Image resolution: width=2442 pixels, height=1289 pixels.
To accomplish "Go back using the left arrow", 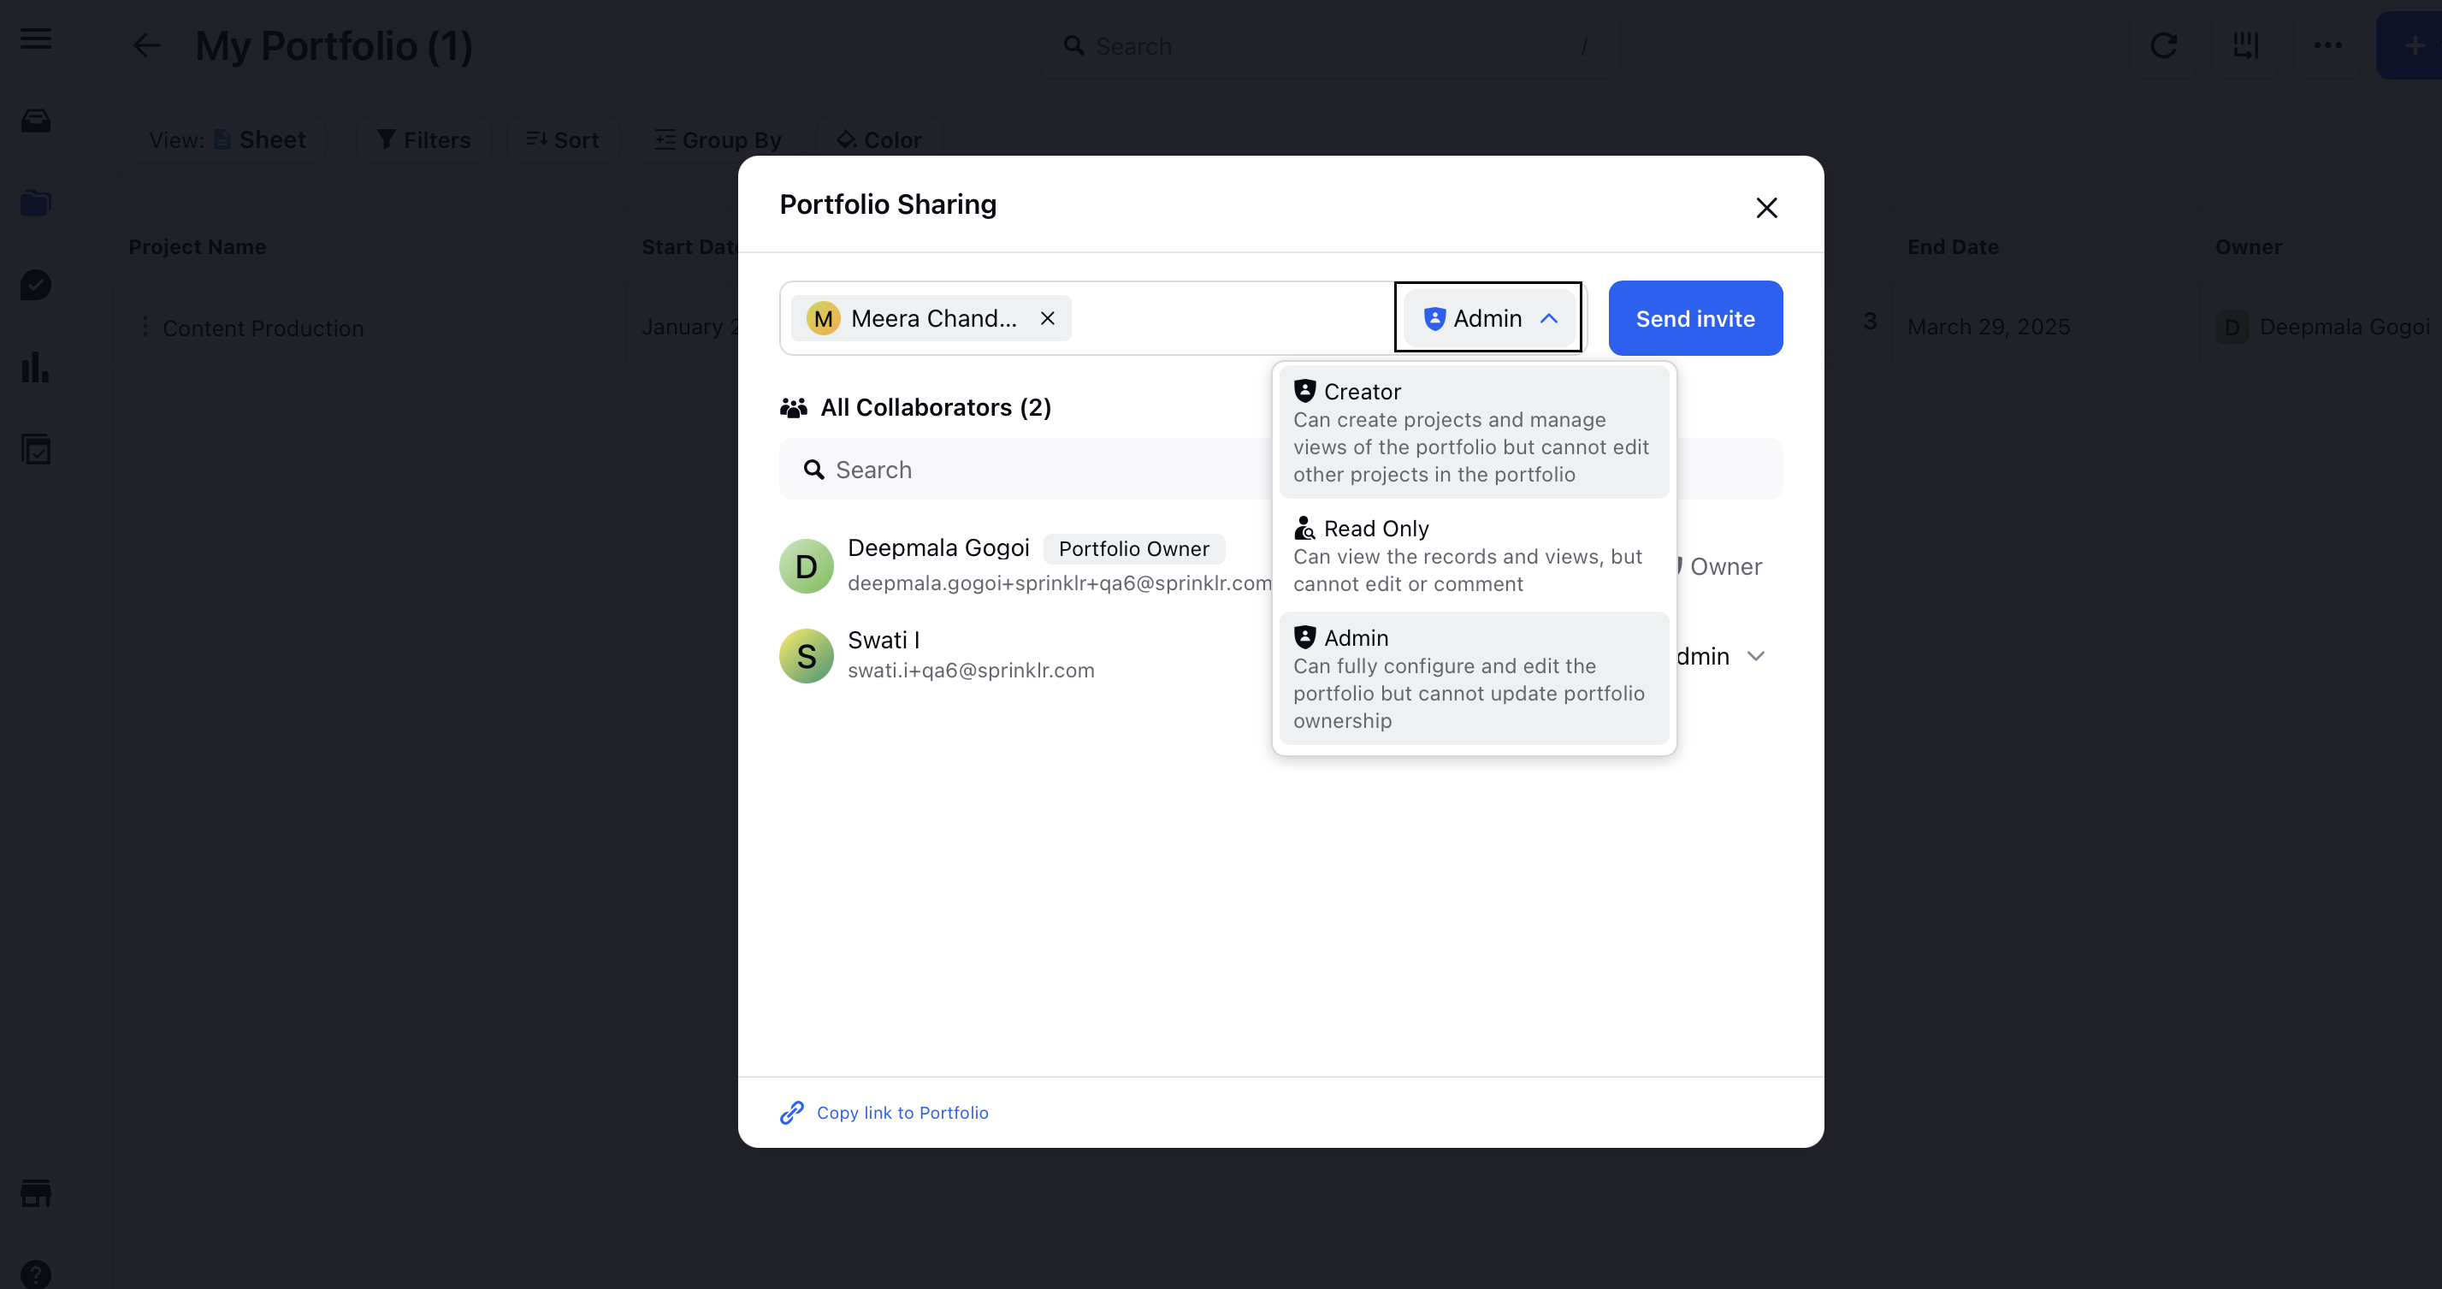I will coord(147,45).
